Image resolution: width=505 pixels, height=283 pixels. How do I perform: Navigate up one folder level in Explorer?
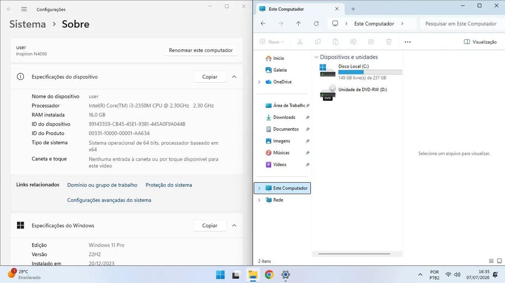point(298,24)
